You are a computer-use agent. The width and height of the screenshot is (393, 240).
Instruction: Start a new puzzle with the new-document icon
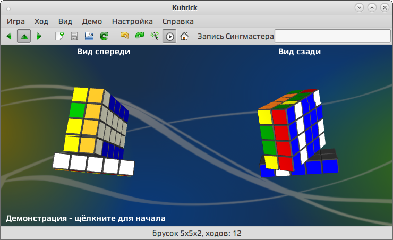pyautogui.click(x=59, y=36)
